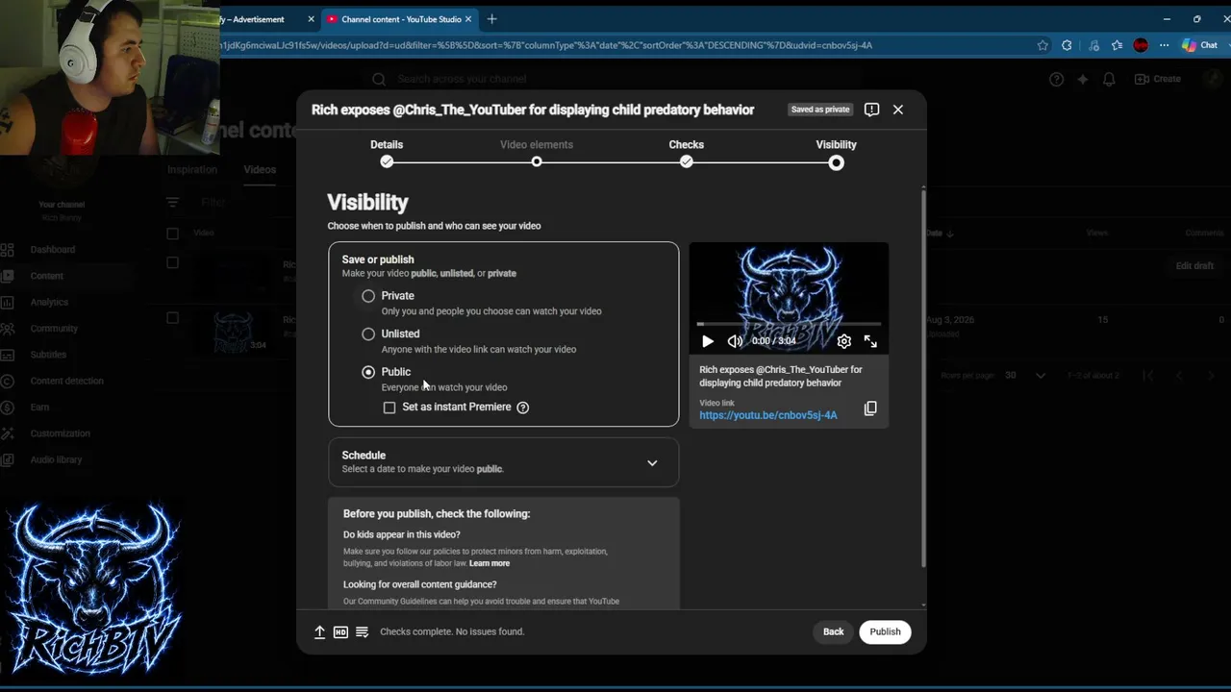Image resolution: width=1231 pixels, height=692 pixels.
Task: Open a new browser tab
Action: pos(491,19)
